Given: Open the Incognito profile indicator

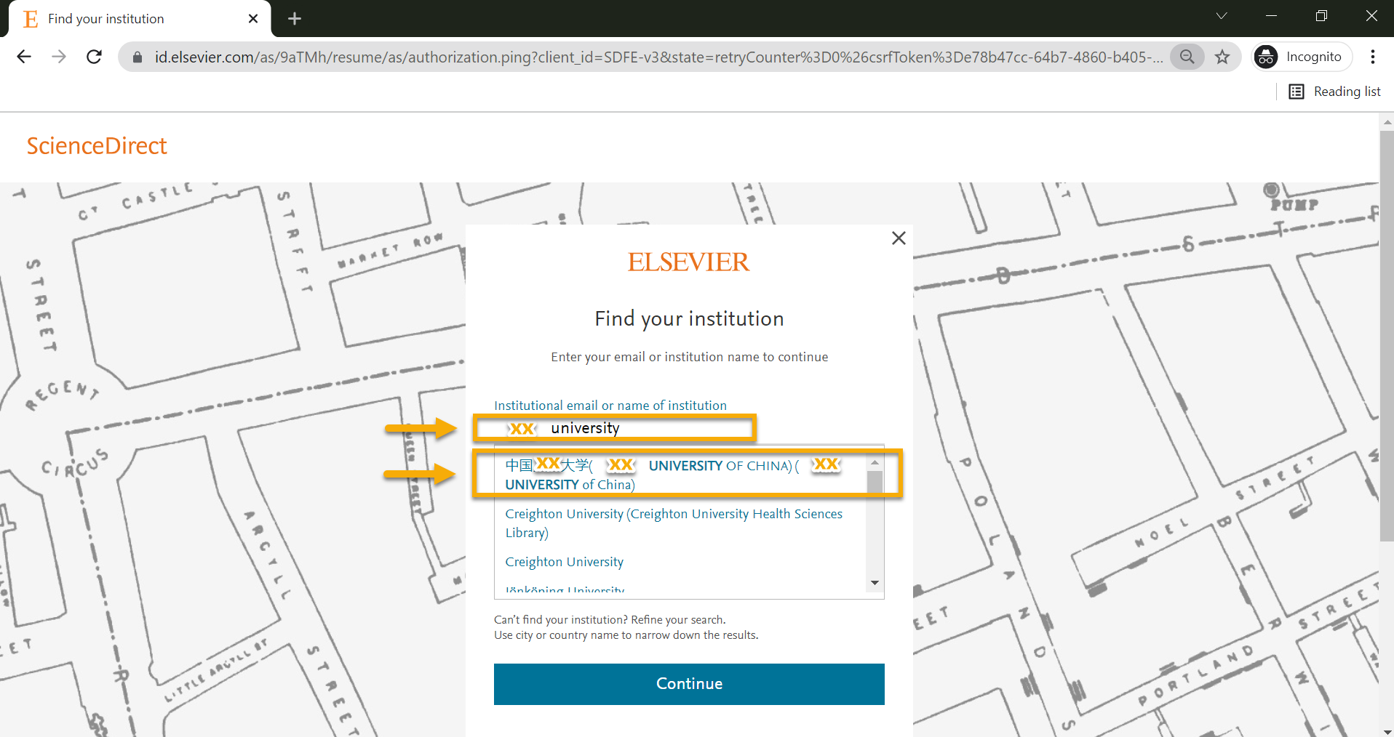Looking at the screenshot, I should point(1301,57).
